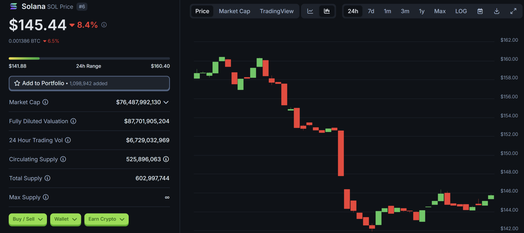Image resolution: width=524 pixels, height=233 pixels.
Task: Click the $141.88 range low value
Action: point(17,66)
